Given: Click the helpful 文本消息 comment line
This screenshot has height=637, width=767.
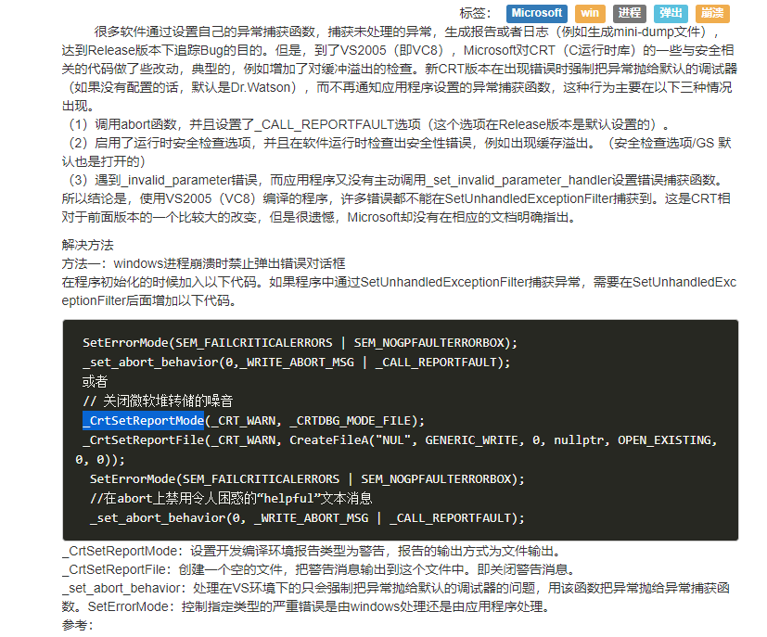Looking at the screenshot, I should [231, 499].
